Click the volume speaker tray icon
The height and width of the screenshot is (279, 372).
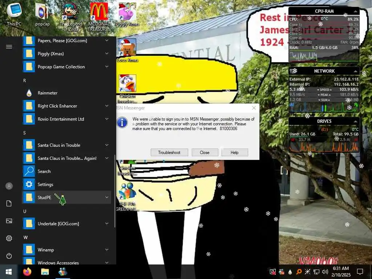click(x=325, y=272)
